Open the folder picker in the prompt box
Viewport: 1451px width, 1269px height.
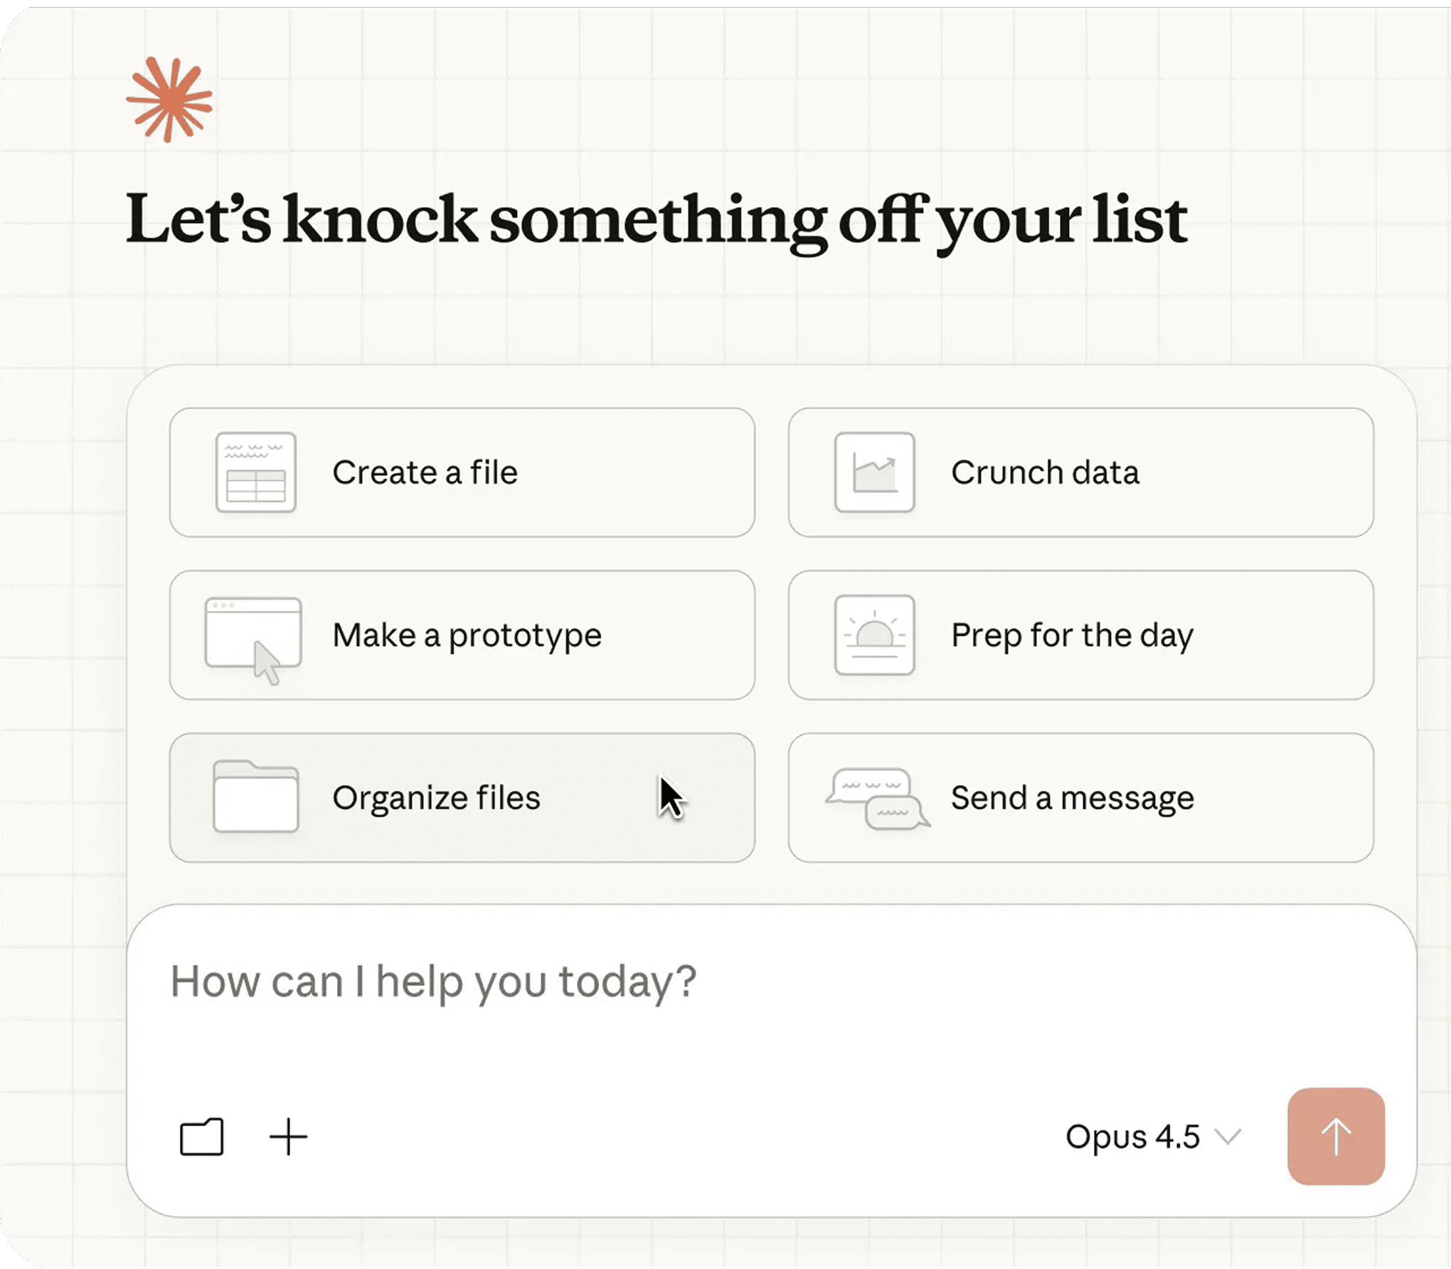(x=201, y=1137)
